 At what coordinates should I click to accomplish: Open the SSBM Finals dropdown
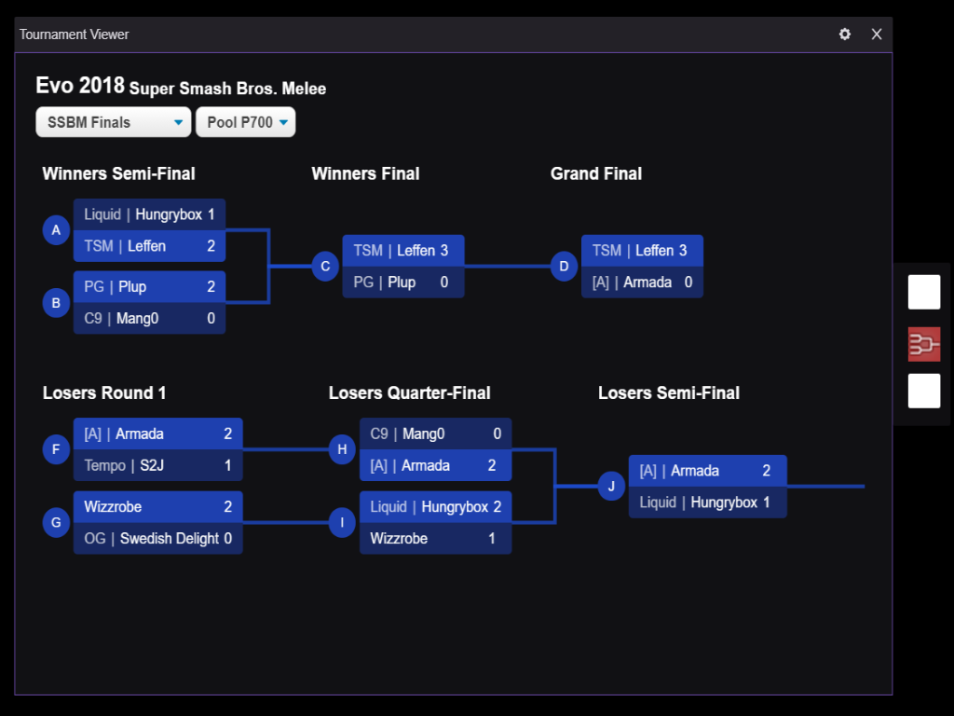pos(114,122)
